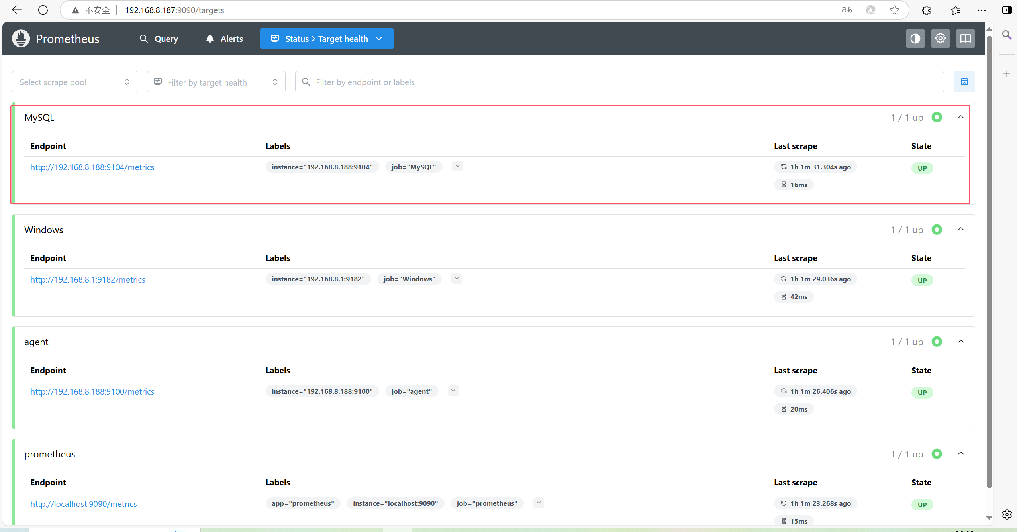Open browser extensions puzzle icon
Screen dimensions: 1017x532
pos(927,10)
